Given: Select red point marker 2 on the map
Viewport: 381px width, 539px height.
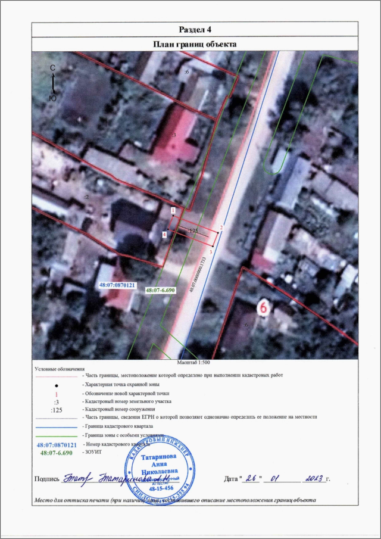Looking at the screenshot, I should (221, 228).
